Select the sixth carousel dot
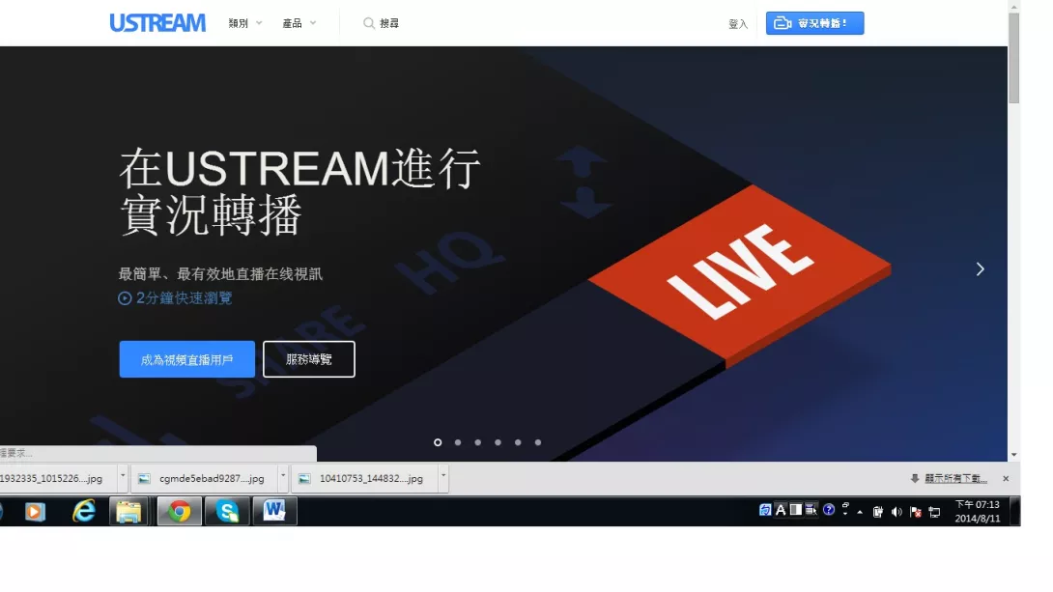The width and height of the screenshot is (1053, 592). (538, 442)
